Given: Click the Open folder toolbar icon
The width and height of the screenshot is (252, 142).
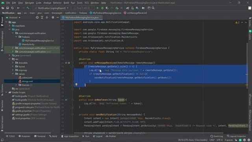Looking at the screenshot, I should point(3,8).
